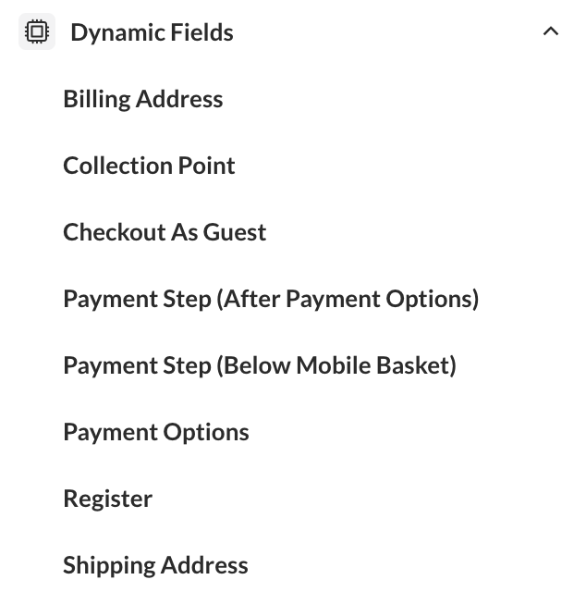Click the After Payment Options step entry
Screen dimensions: 586x592
[x=271, y=299]
